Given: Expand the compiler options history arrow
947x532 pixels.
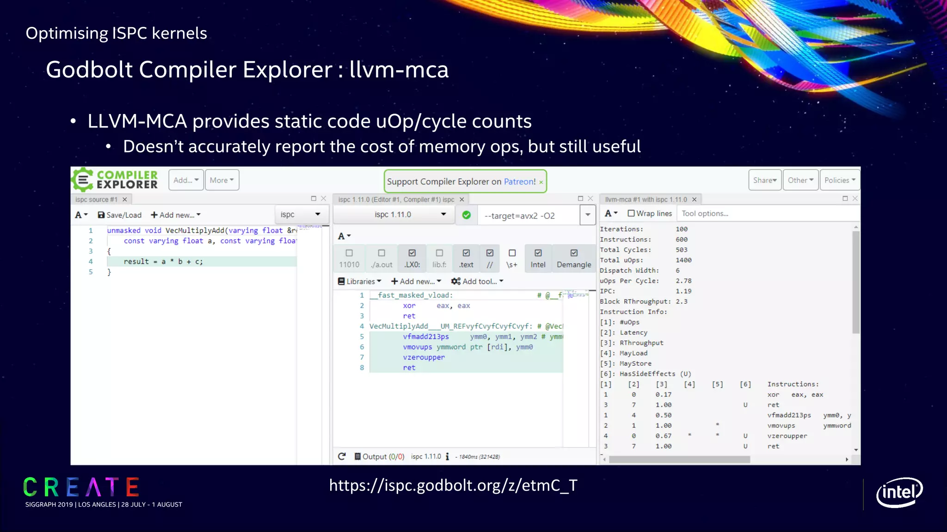Looking at the screenshot, I should pos(588,215).
